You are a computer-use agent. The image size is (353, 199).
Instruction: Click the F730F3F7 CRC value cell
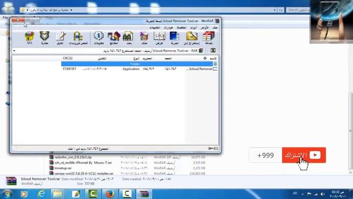(69, 69)
